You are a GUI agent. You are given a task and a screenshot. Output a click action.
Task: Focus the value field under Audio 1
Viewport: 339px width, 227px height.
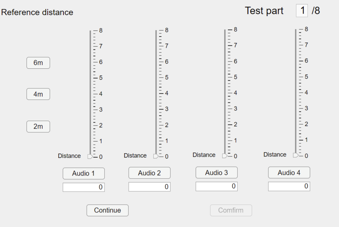[84, 187]
